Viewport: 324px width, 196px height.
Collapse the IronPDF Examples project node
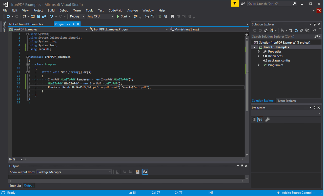click(255, 47)
